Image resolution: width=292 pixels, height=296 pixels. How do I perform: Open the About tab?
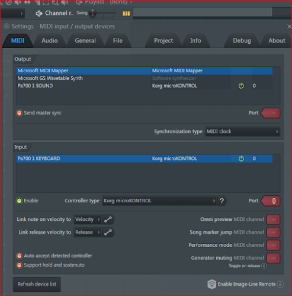pos(277,41)
